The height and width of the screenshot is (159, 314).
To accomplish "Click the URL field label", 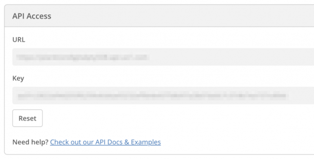I will tap(18, 39).
